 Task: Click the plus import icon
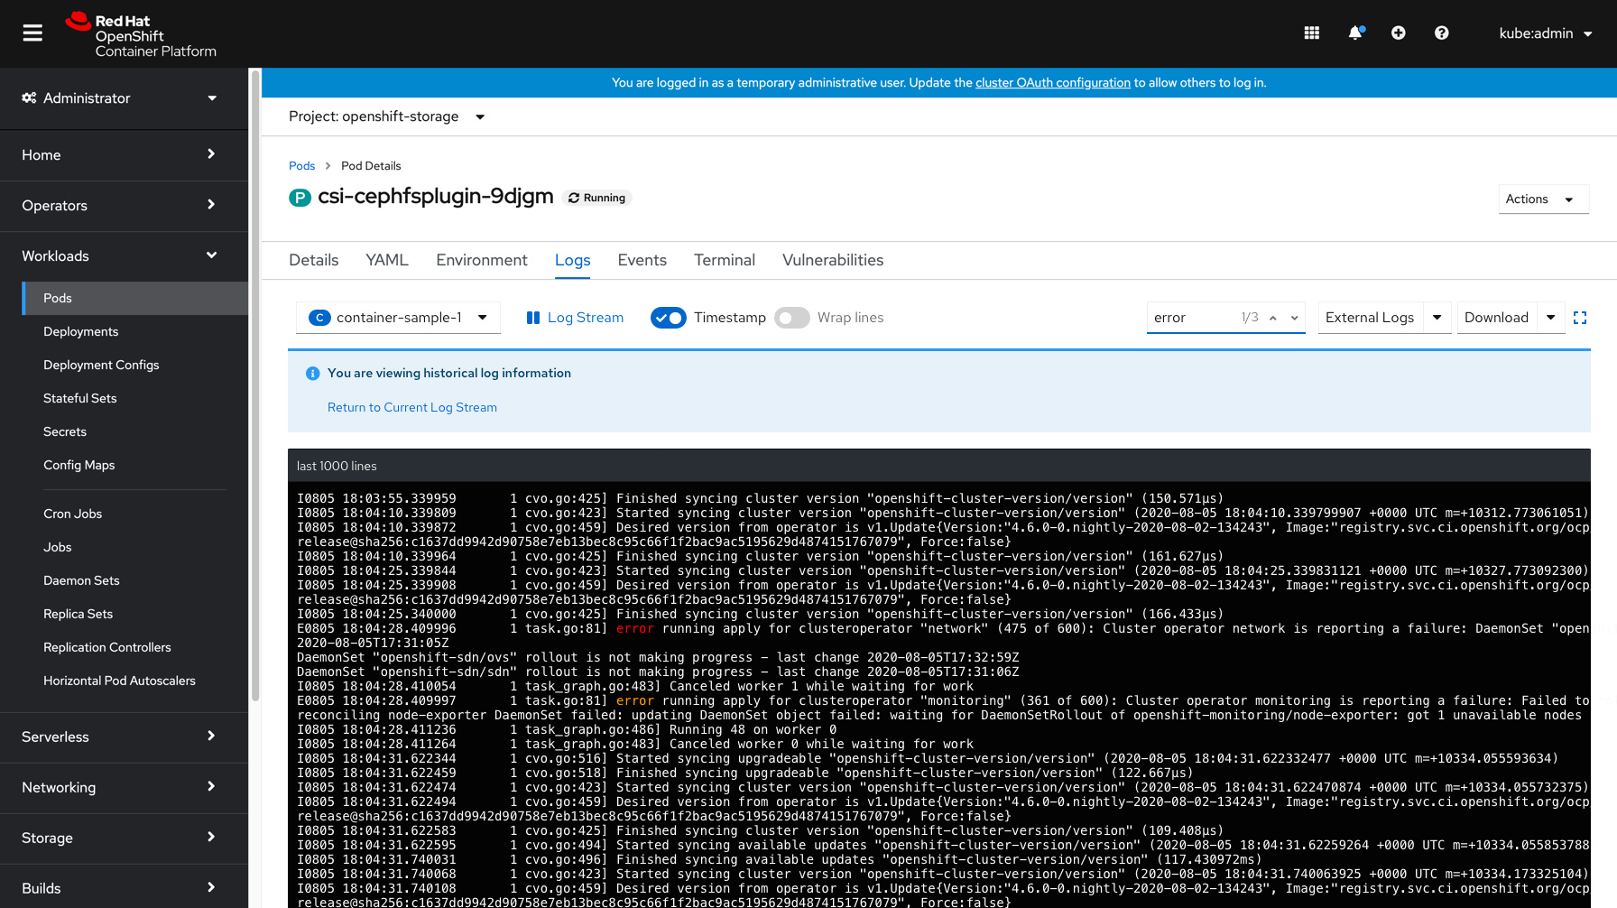click(x=1399, y=33)
